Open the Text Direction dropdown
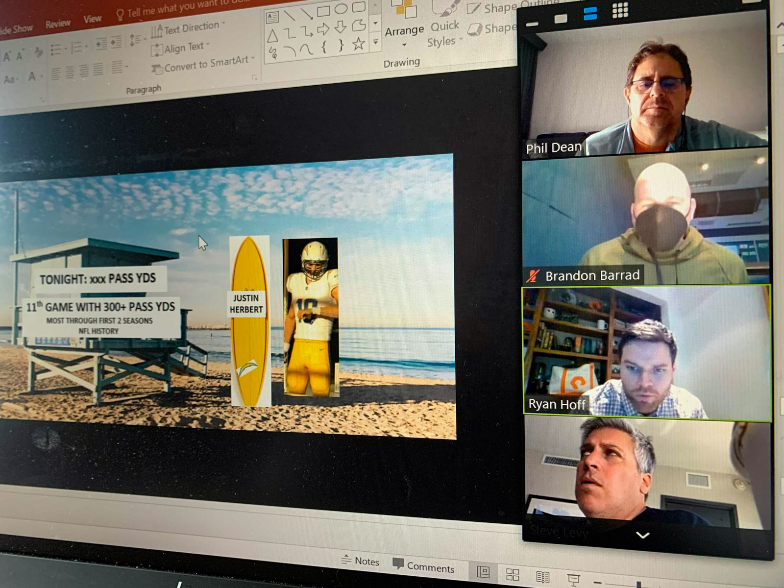 click(188, 28)
